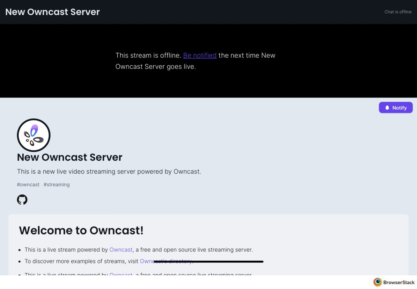The height and width of the screenshot is (289, 417).
Task: Click the "Chat is offline" status text
Action: pyautogui.click(x=398, y=12)
